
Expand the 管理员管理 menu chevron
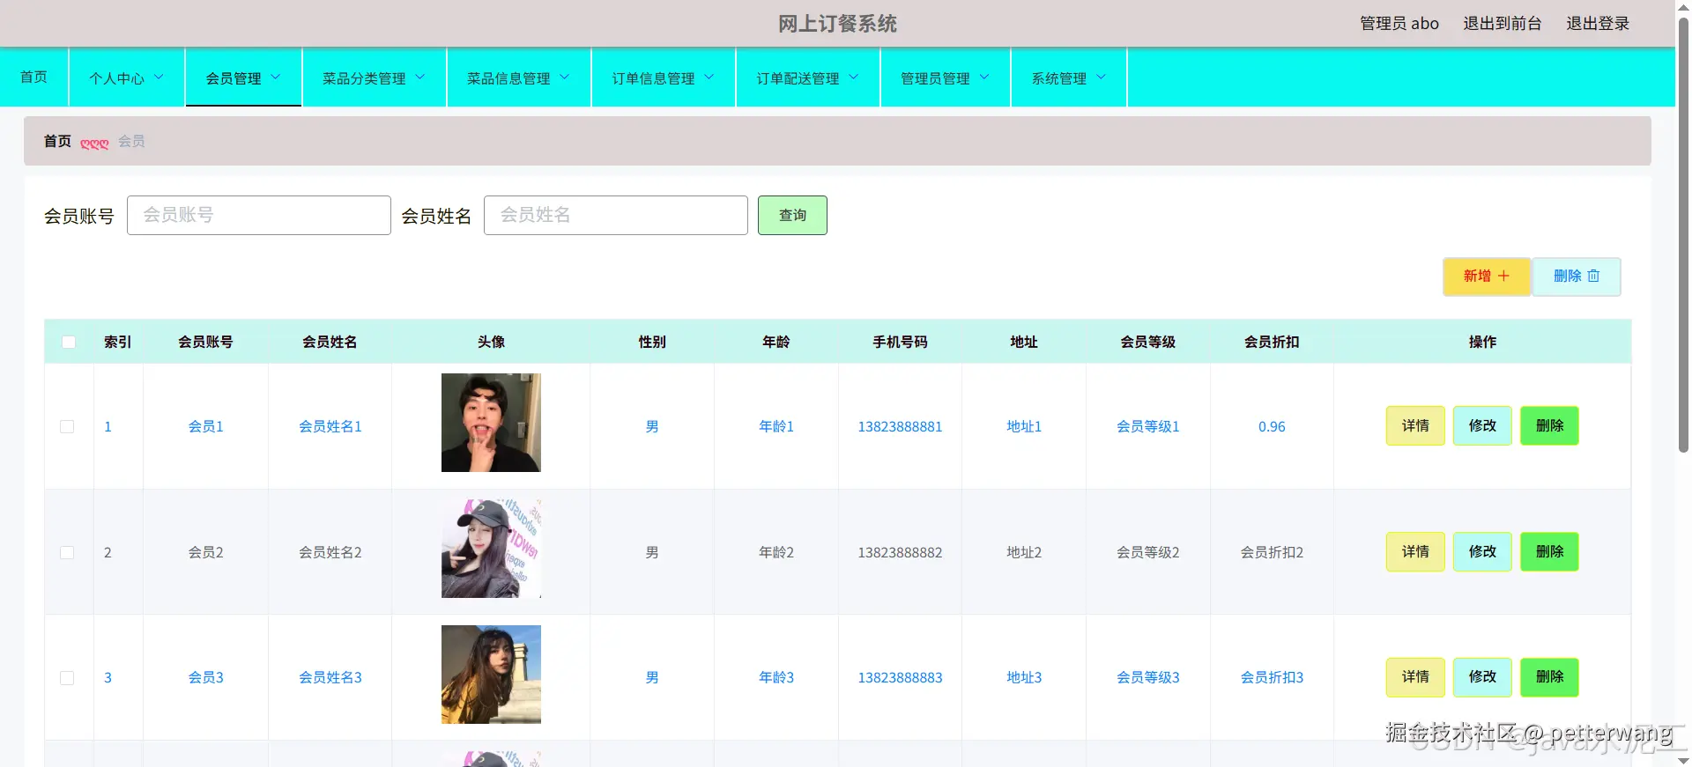coord(984,77)
